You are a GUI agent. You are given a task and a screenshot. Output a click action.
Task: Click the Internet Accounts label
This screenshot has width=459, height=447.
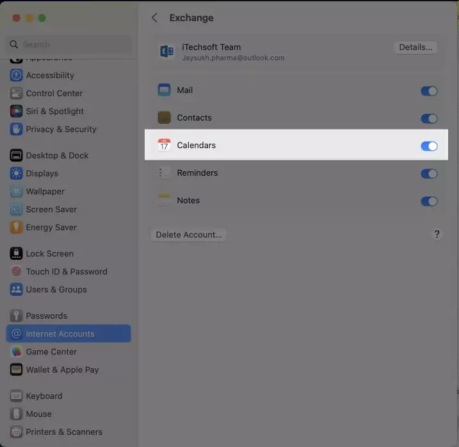pos(60,333)
